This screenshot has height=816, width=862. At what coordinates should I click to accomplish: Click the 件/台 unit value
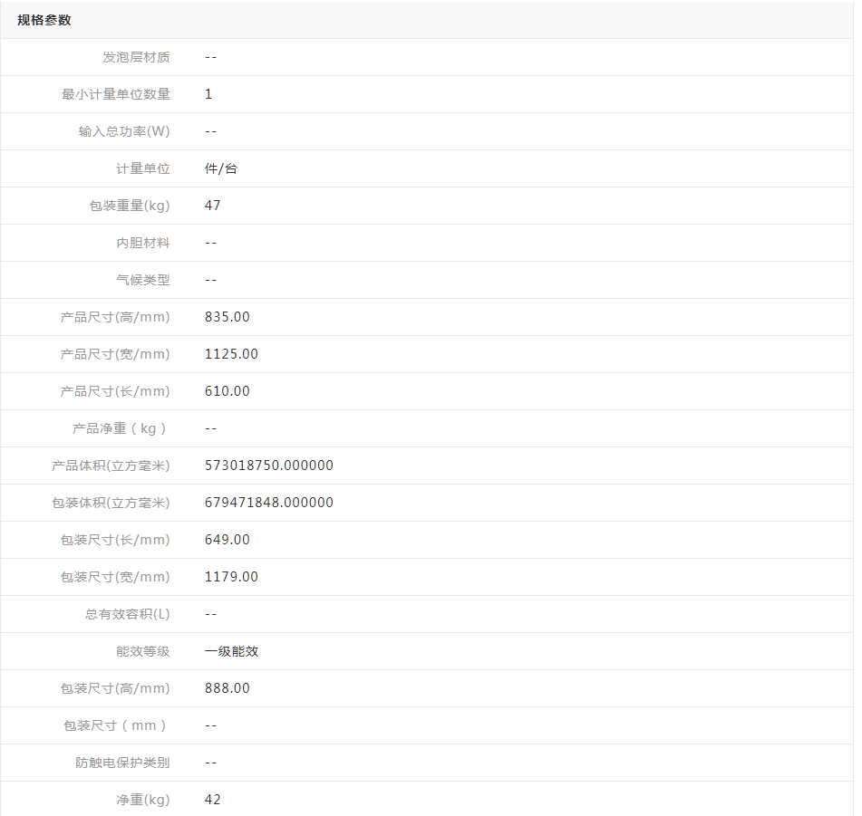221,168
